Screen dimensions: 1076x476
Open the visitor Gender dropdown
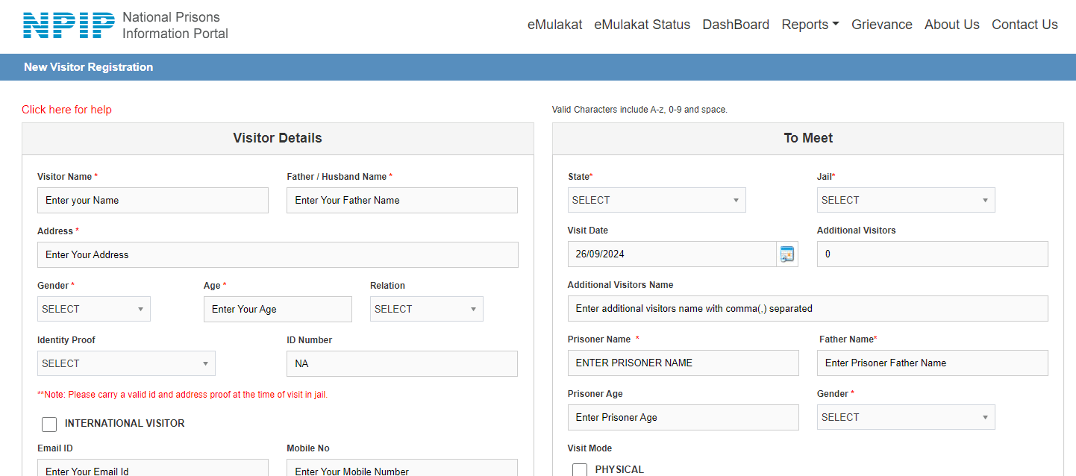click(93, 309)
